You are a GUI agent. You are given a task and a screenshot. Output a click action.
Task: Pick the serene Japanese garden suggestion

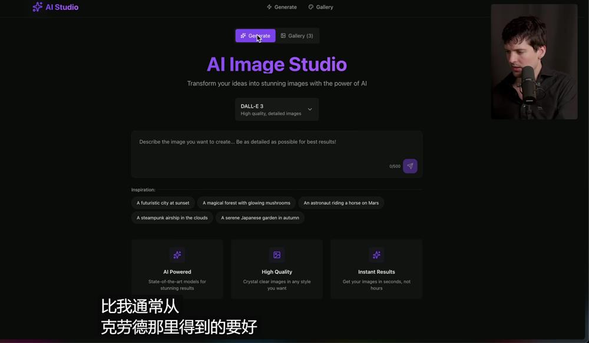tap(260, 217)
